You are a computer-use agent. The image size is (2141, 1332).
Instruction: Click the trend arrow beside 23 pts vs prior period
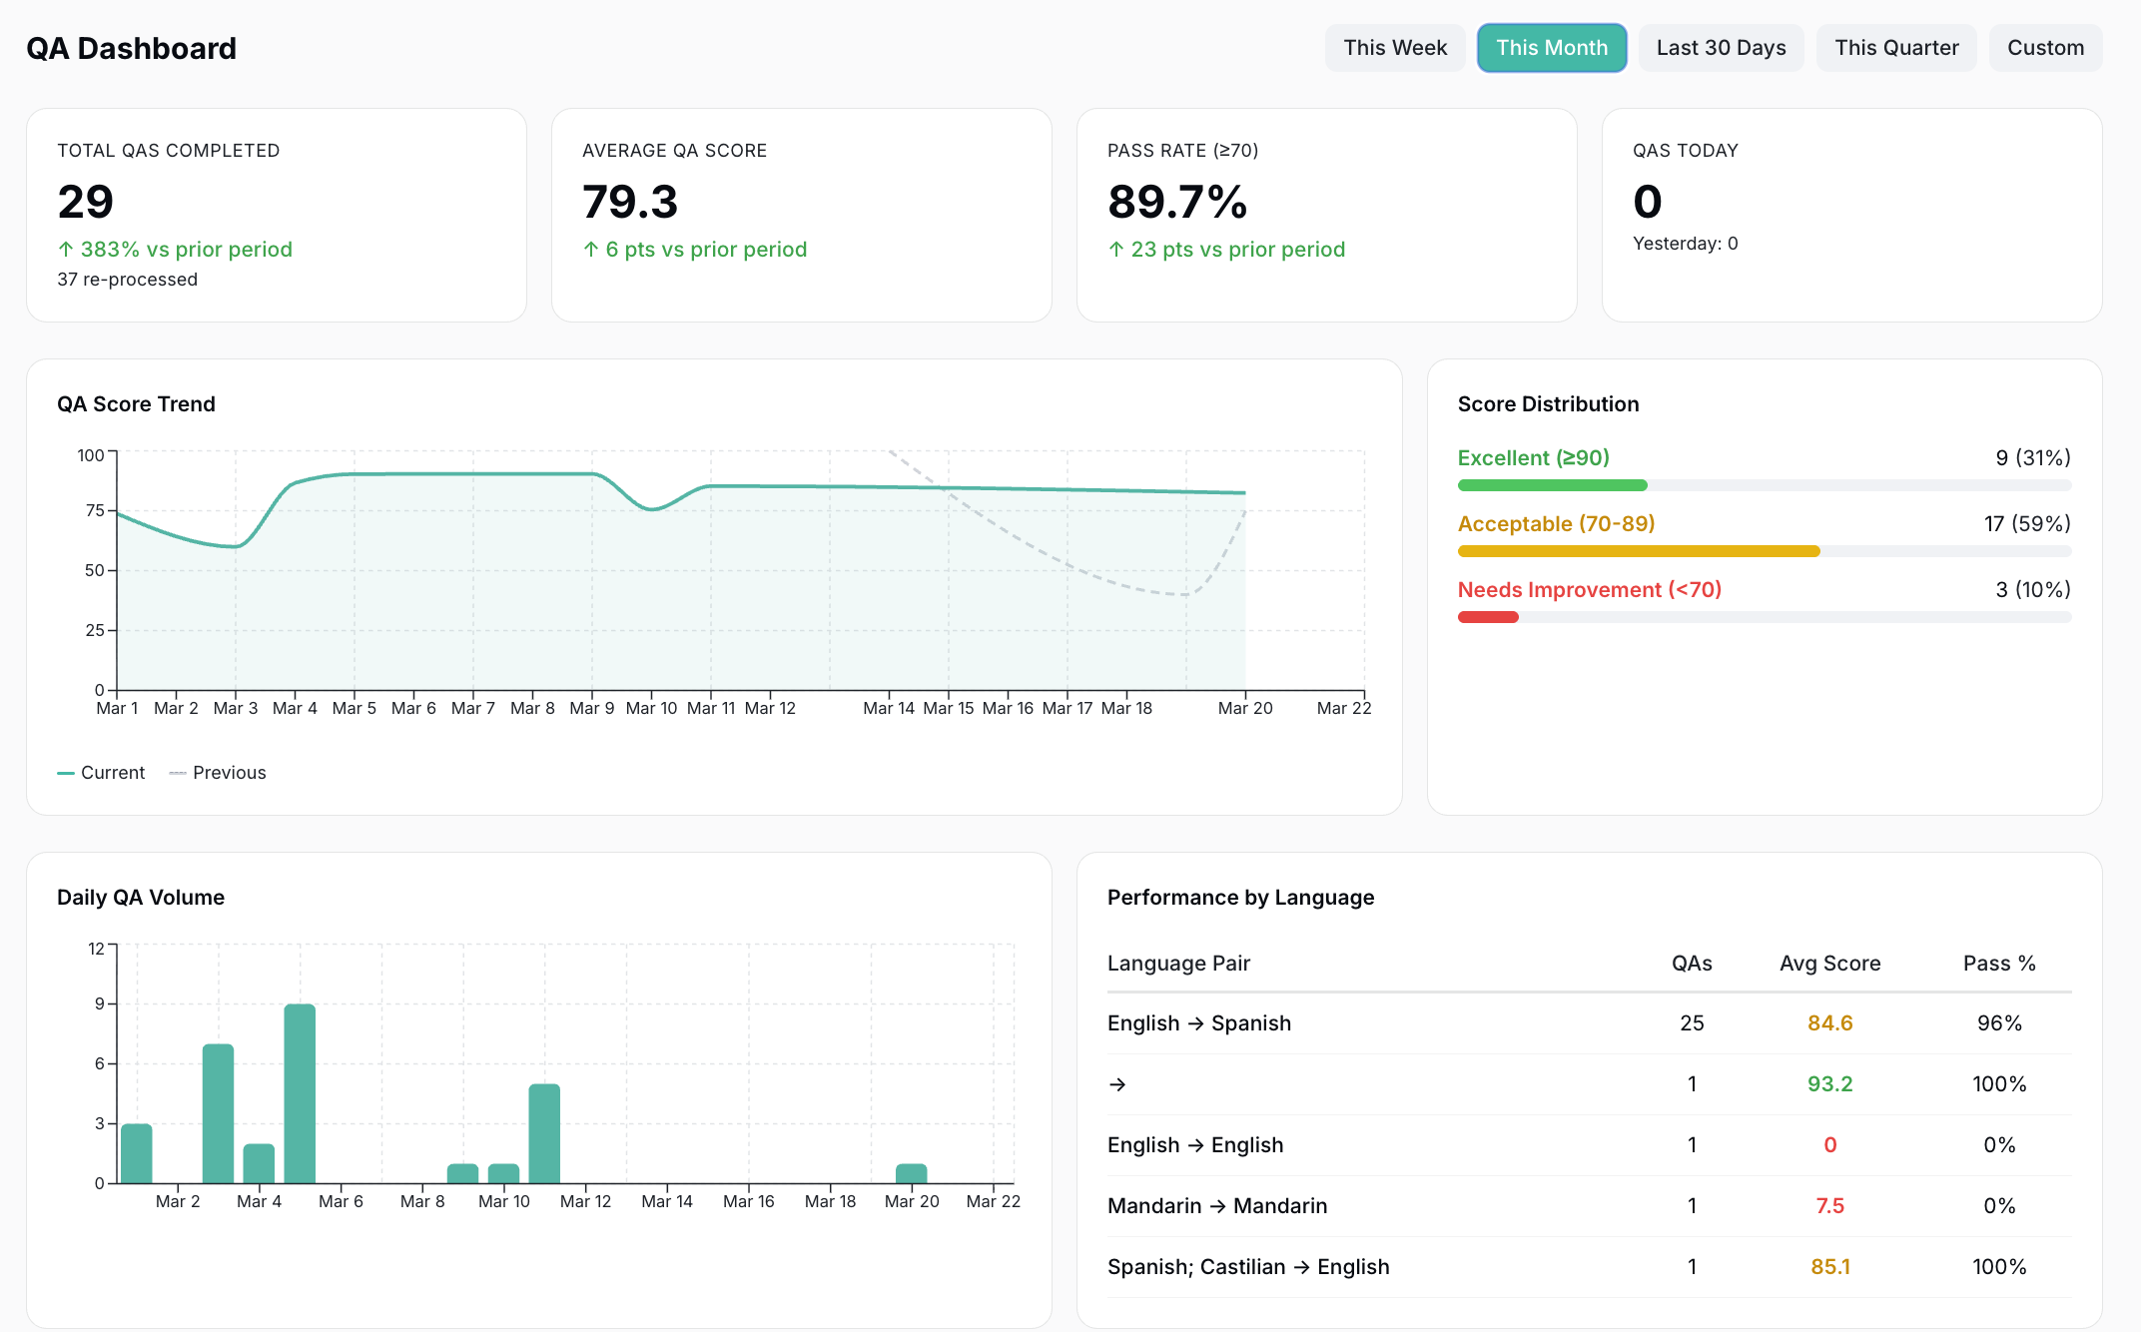pyautogui.click(x=1117, y=249)
